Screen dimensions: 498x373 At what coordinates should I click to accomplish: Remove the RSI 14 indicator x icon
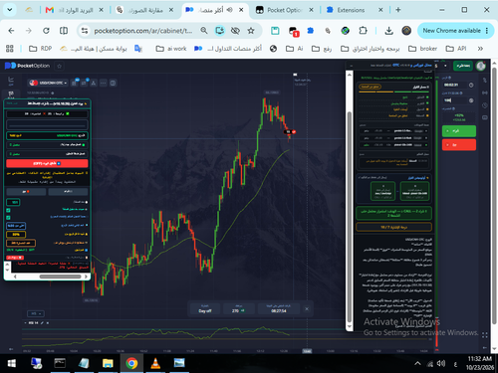[48, 323]
